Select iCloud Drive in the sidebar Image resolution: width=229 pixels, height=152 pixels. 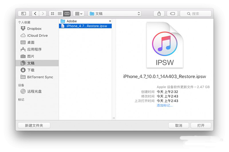37,35
